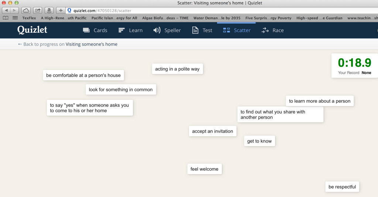378x197 pixels.
Task: Click the Share icon in toolbar
Action: pos(38,10)
